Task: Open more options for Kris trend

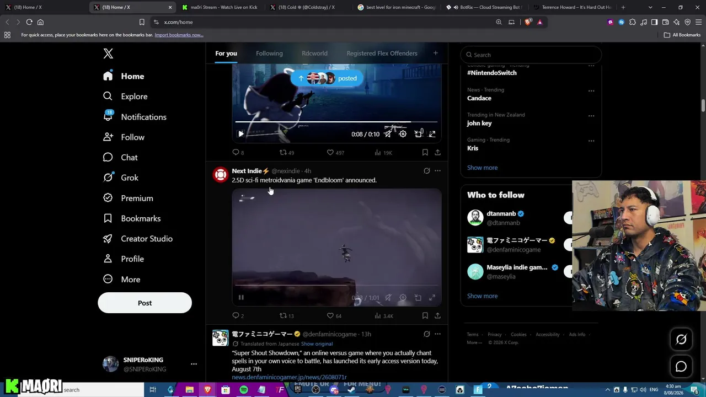Action: [x=591, y=141]
